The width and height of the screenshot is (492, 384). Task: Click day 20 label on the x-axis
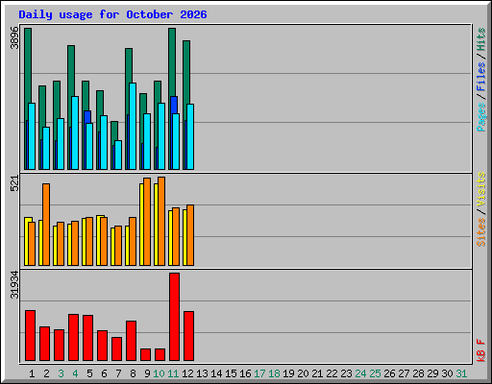pyautogui.click(x=303, y=373)
